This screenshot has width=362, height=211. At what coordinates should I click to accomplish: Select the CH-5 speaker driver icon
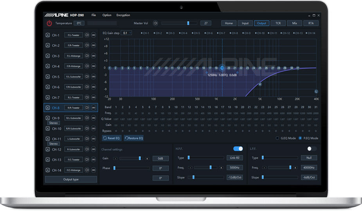pyautogui.click(x=48, y=77)
